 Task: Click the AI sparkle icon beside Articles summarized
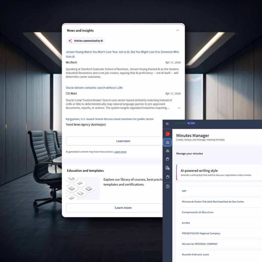click(70, 41)
